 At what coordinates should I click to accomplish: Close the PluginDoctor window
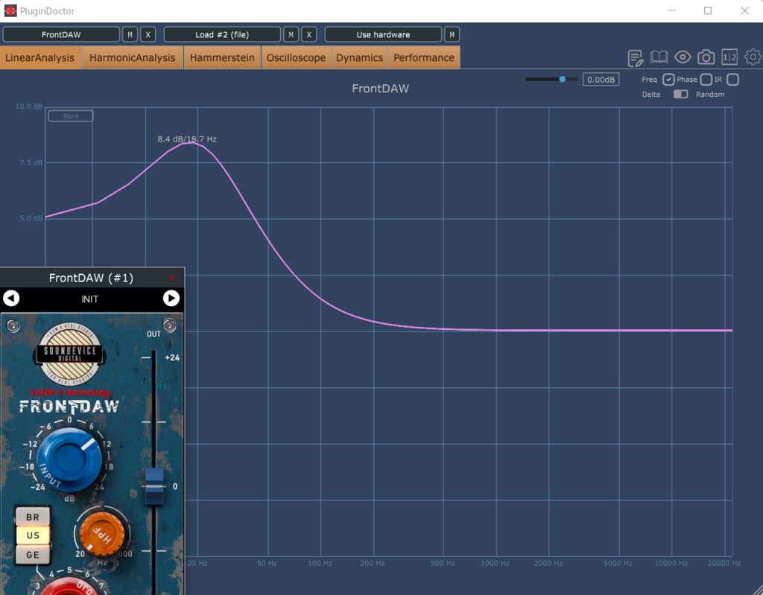point(744,10)
